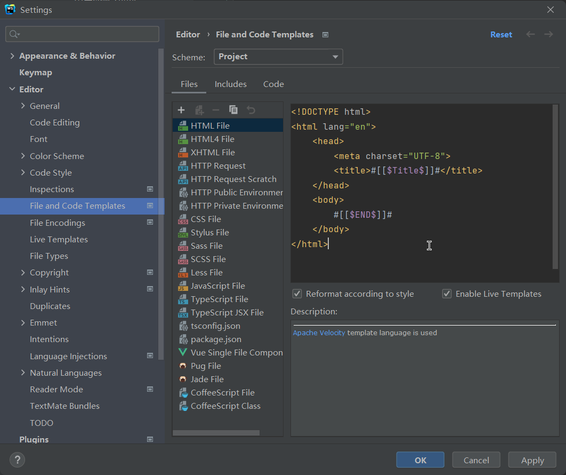
Task: Expand the Appearance & Behavior section
Action: click(12, 56)
